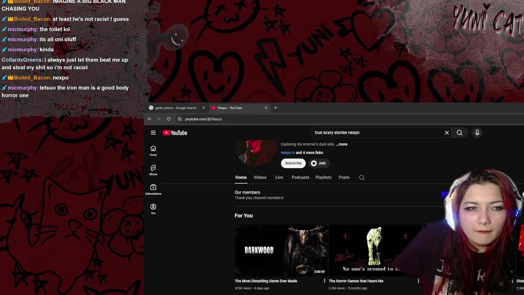Click Boiled_Bacon's 'nexpo' chat message
The width and height of the screenshot is (524, 295).
pos(61,77)
